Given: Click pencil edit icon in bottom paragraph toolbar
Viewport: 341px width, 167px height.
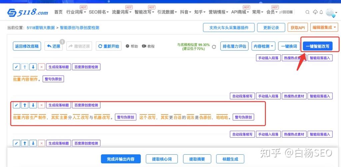Looking at the screenshot, I should (16, 143).
